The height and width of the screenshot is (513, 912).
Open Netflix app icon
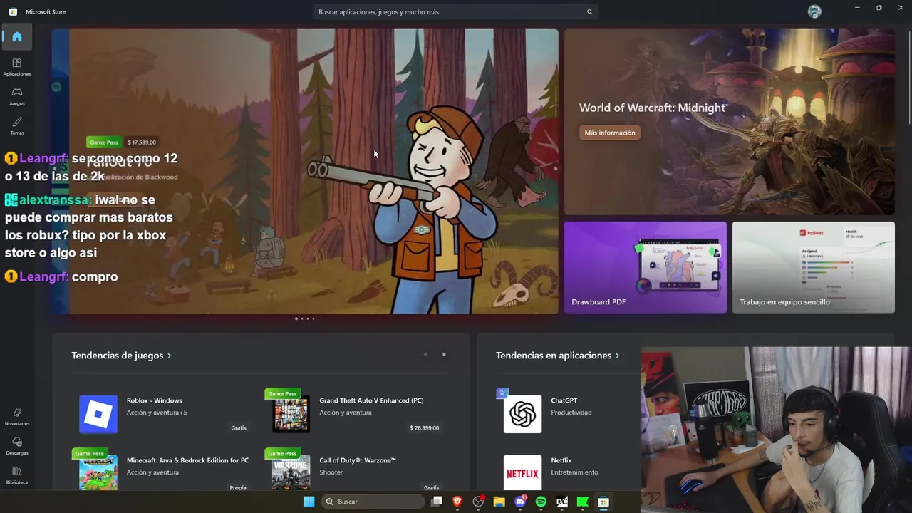pyautogui.click(x=522, y=473)
